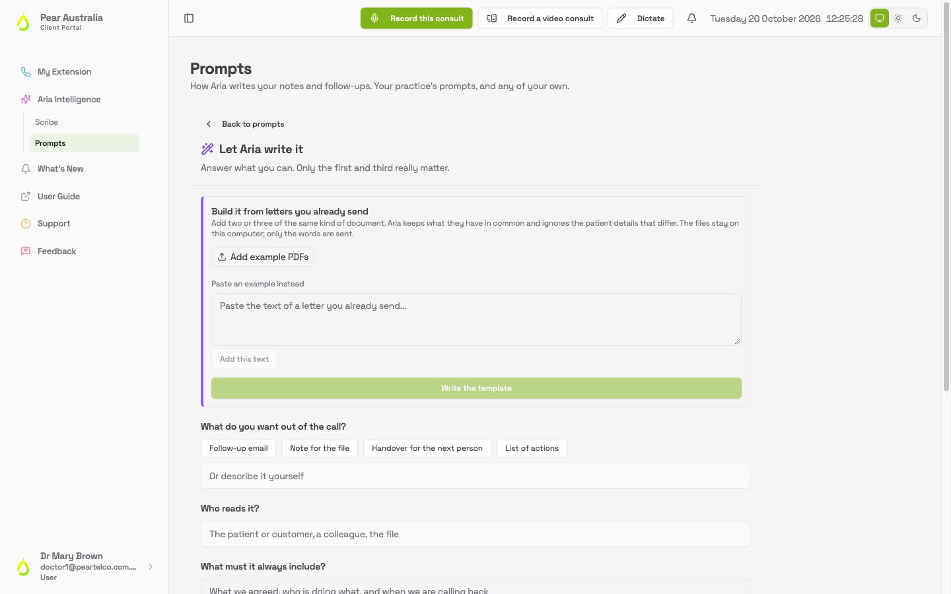Click the Feedback speech bubble icon
Image resolution: width=951 pixels, height=594 pixels.
click(26, 251)
